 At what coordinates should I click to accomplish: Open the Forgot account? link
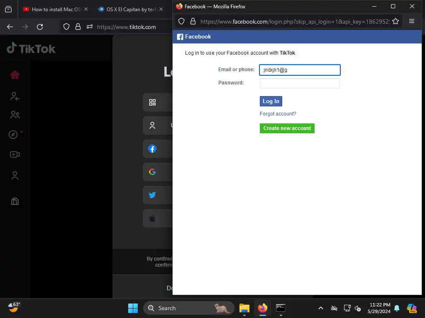tap(278, 114)
